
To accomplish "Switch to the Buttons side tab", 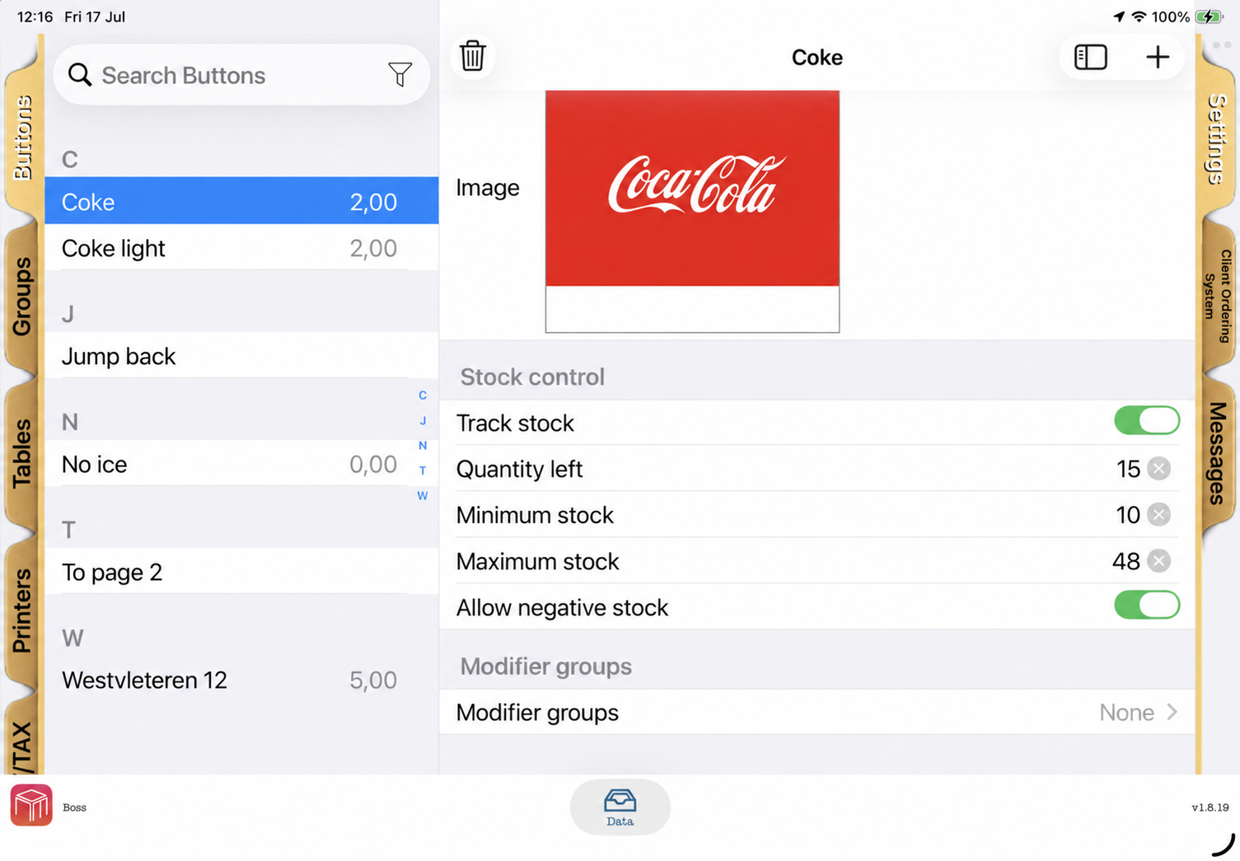I will [x=22, y=136].
